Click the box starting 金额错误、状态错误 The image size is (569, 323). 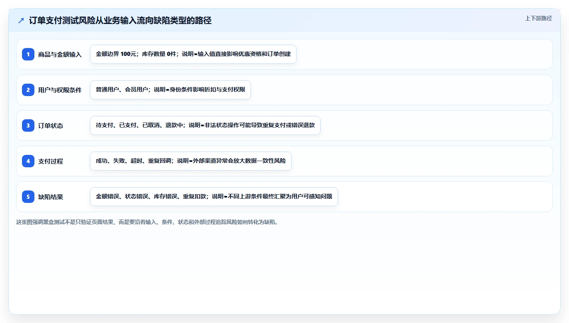214,197
